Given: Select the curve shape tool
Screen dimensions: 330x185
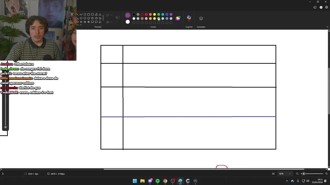Looking at the screenshot, I should tap(81, 14).
